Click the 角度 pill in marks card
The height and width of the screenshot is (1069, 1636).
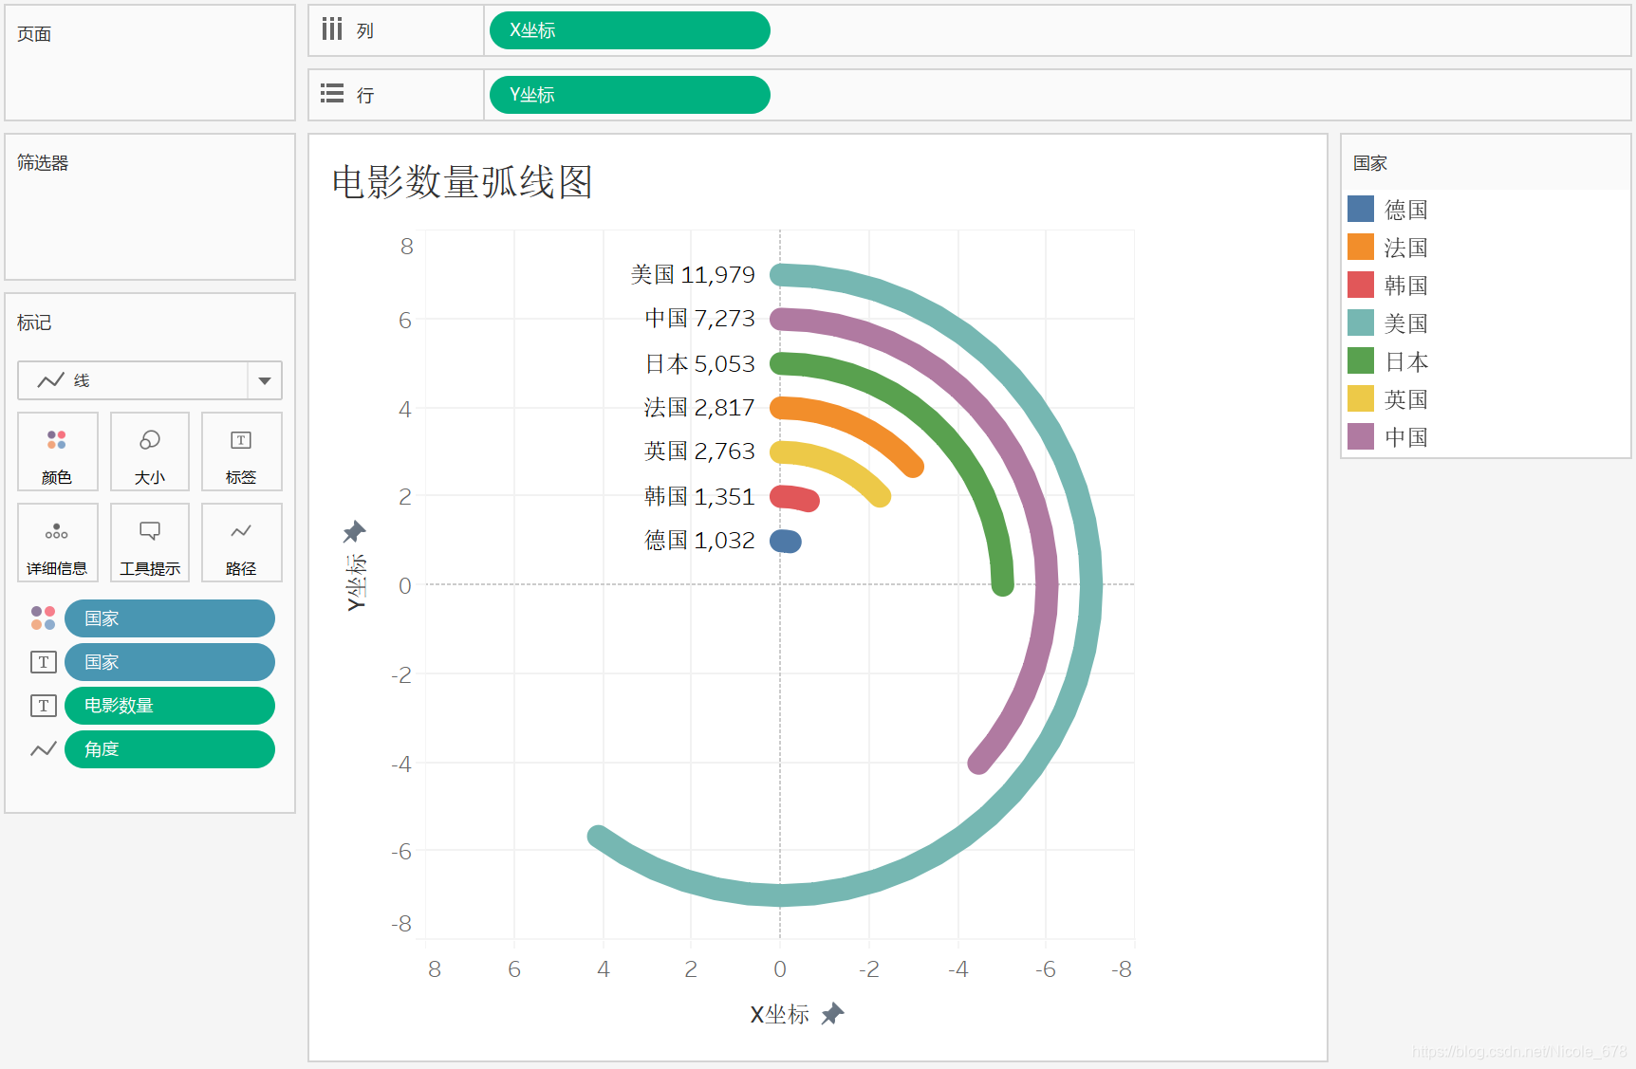(x=170, y=749)
